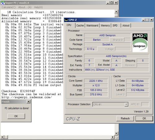Switch to the Mainboard tab
The height and width of the screenshot is (140, 155).
coord(92,25)
